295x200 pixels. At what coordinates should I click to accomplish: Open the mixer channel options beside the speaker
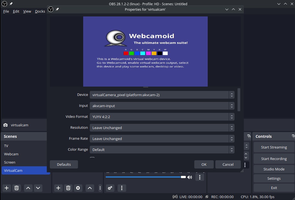pos(199,177)
